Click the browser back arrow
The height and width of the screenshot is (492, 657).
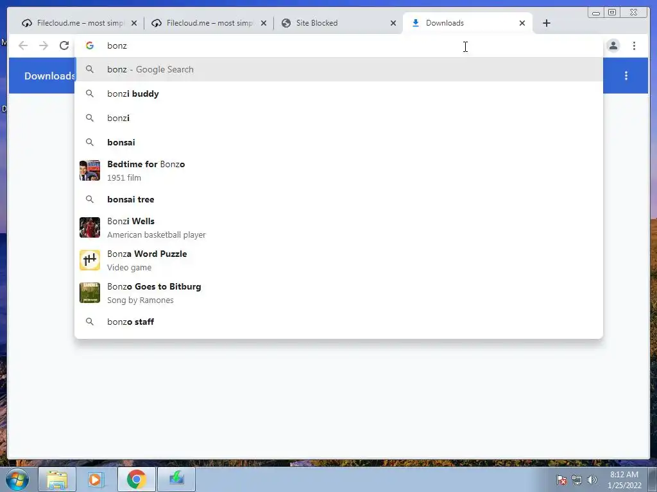coord(23,45)
